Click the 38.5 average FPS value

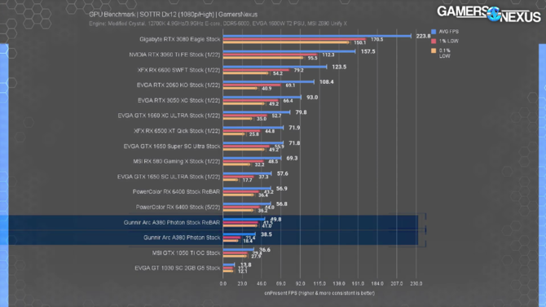pos(266,235)
